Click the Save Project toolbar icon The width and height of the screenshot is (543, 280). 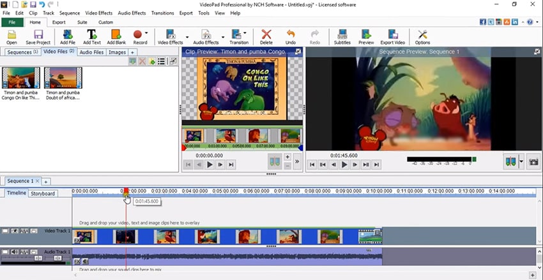click(38, 37)
